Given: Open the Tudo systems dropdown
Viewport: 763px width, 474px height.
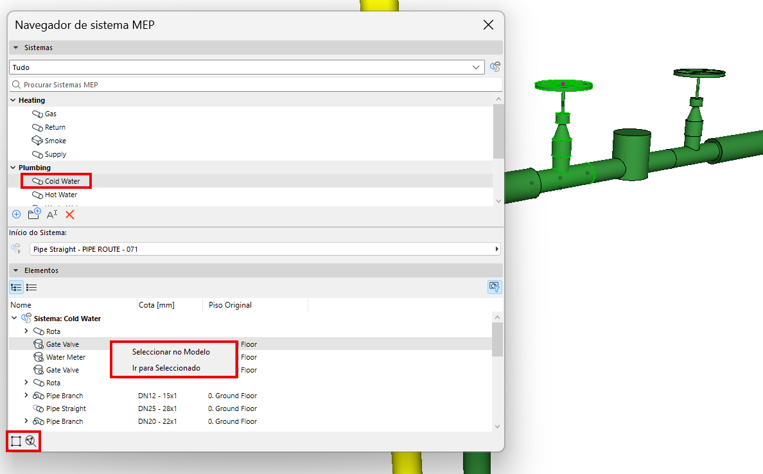Looking at the screenshot, I should point(247,67).
